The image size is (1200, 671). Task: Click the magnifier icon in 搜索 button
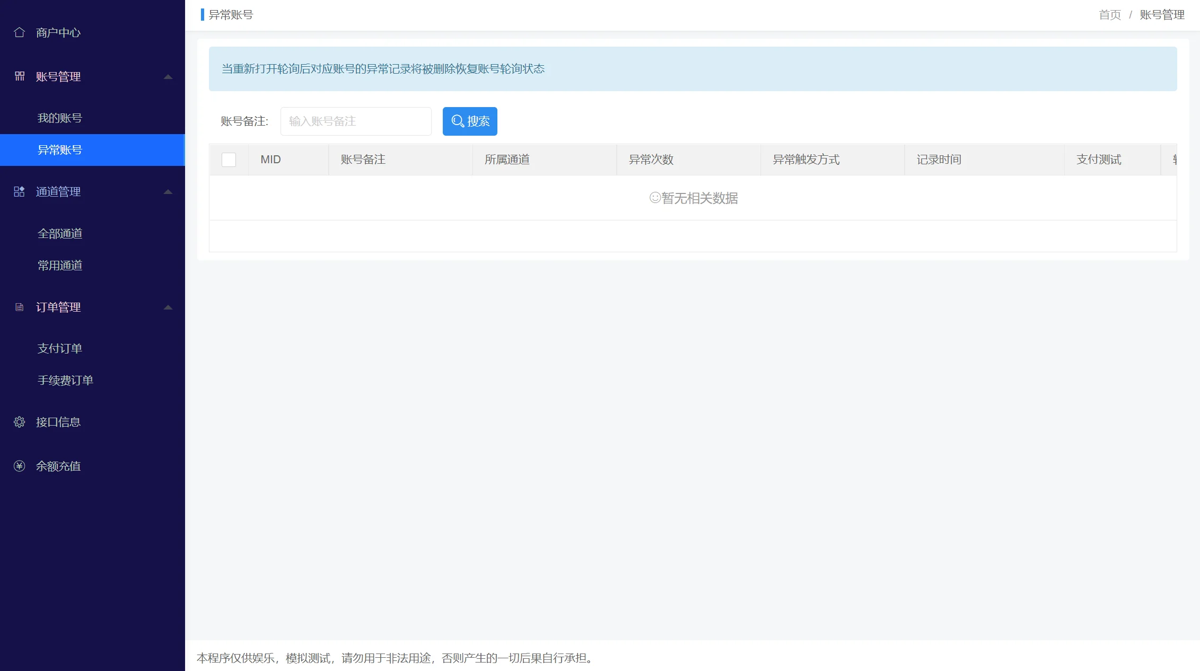coord(457,121)
